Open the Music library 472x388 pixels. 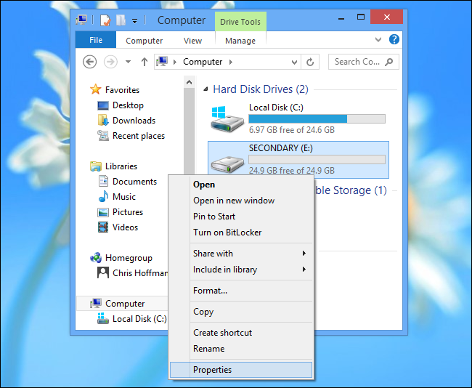click(x=124, y=197)
